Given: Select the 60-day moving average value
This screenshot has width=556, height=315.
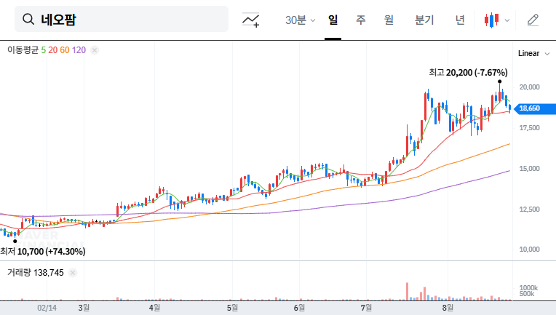Looking at the screenshot, I should point(65,50).
